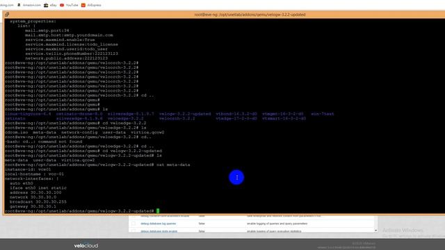Click the AliExpress bookmark's orange icon

coord(83,5)
